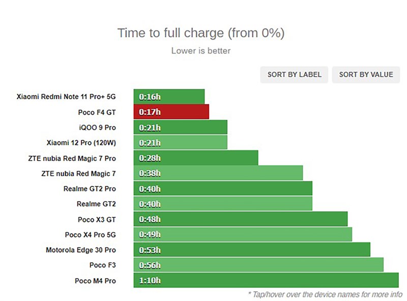Click the Xiaomi 12 Pro (120W) label
The width and height of the screenshot is (407, 301).
point(81,143)
